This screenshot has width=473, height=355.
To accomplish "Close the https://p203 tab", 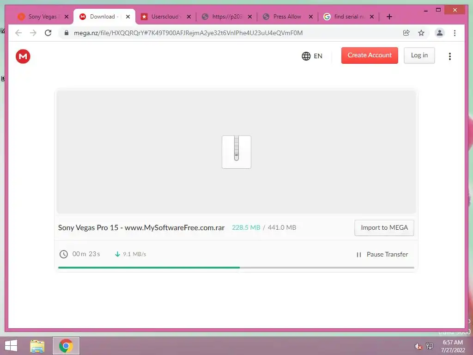I will 250,17.
